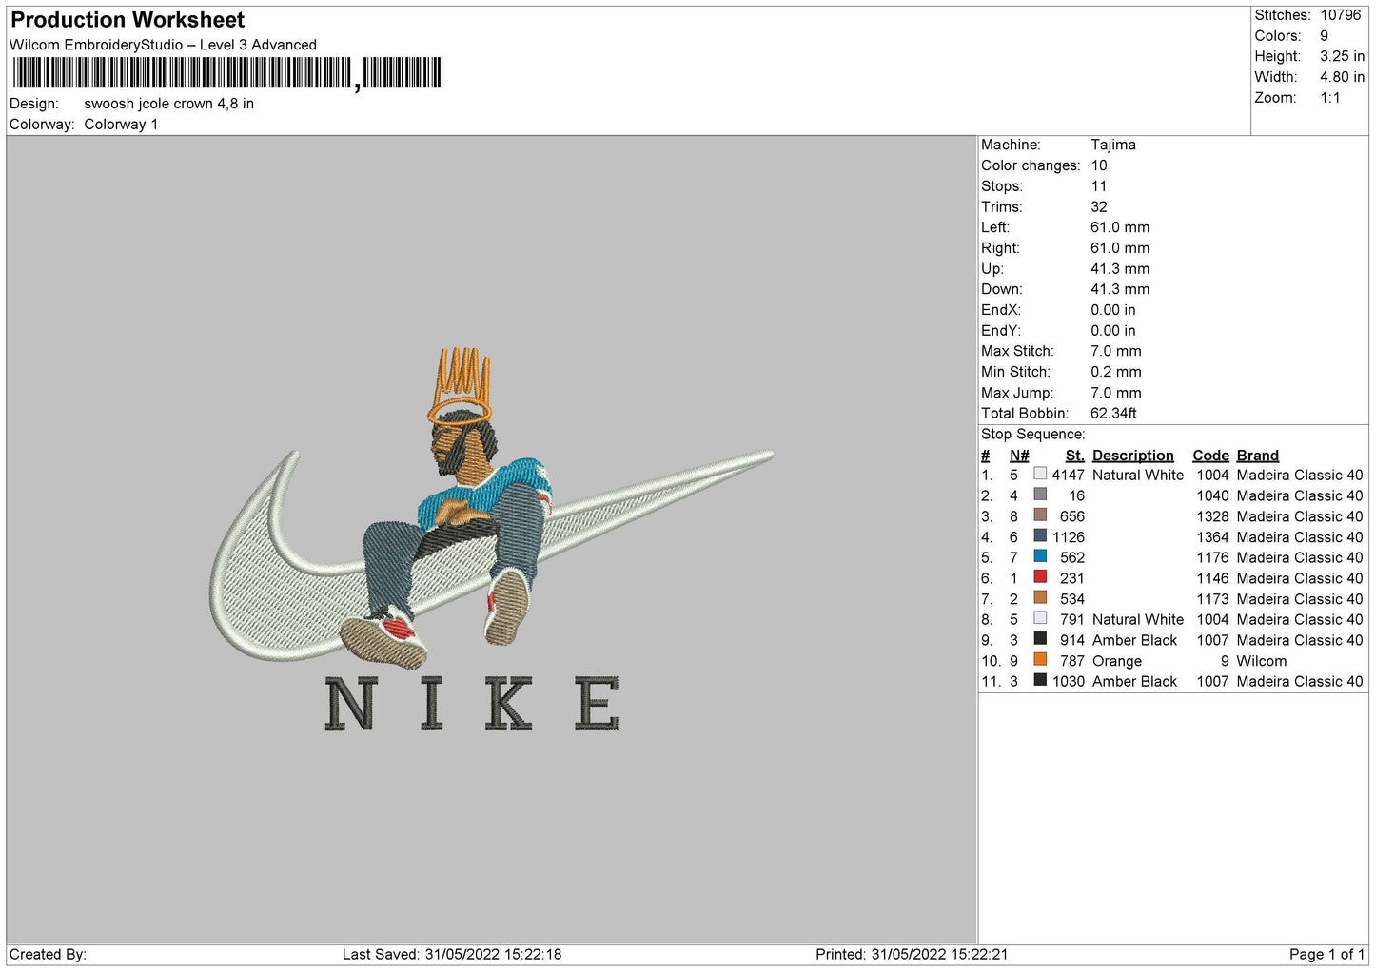Click the 'Stop Sequence:' label
Viewport: 1375px width, 971px height.
pyautogui.click(x=1033, y=434)
